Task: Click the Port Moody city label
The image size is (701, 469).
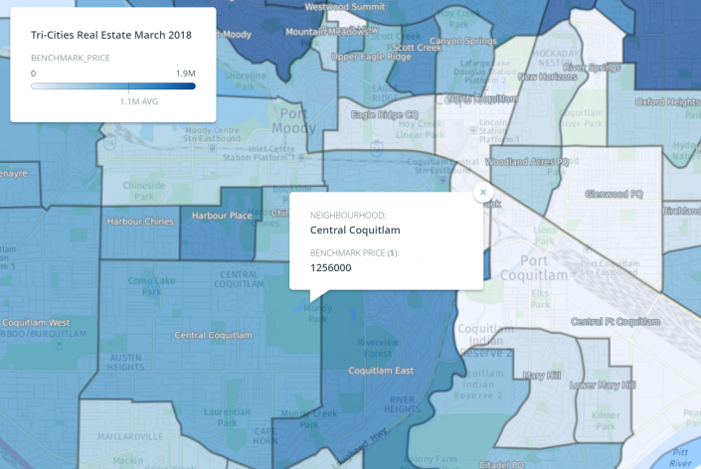Action: [x=293, y=120]
